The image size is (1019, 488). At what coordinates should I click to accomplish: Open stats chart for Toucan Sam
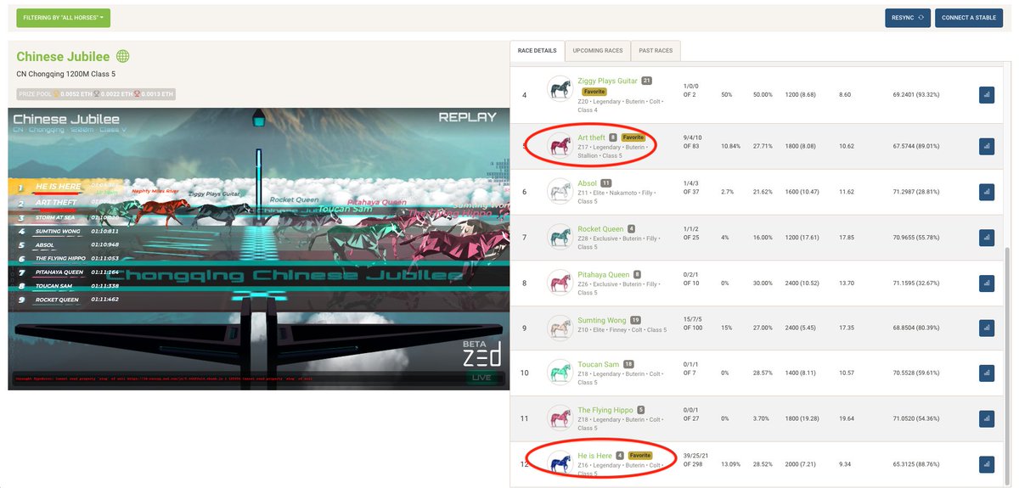tap(987, 373)
